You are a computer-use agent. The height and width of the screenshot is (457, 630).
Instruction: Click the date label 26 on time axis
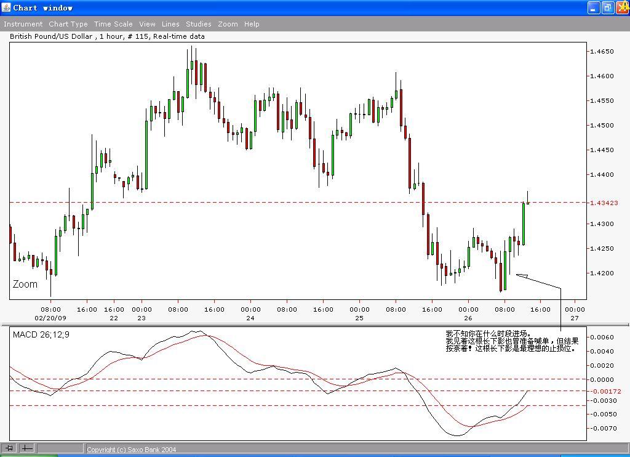pos(468,318)
